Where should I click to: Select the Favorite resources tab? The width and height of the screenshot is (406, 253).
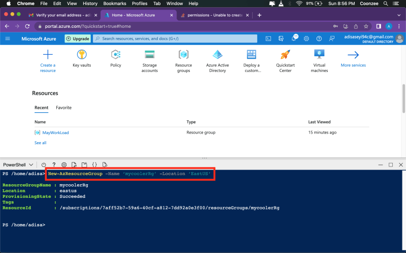64,108
